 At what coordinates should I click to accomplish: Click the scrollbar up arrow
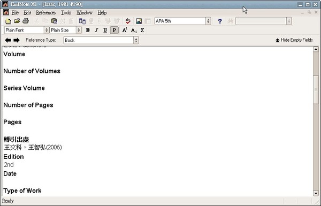coord(316,49)
